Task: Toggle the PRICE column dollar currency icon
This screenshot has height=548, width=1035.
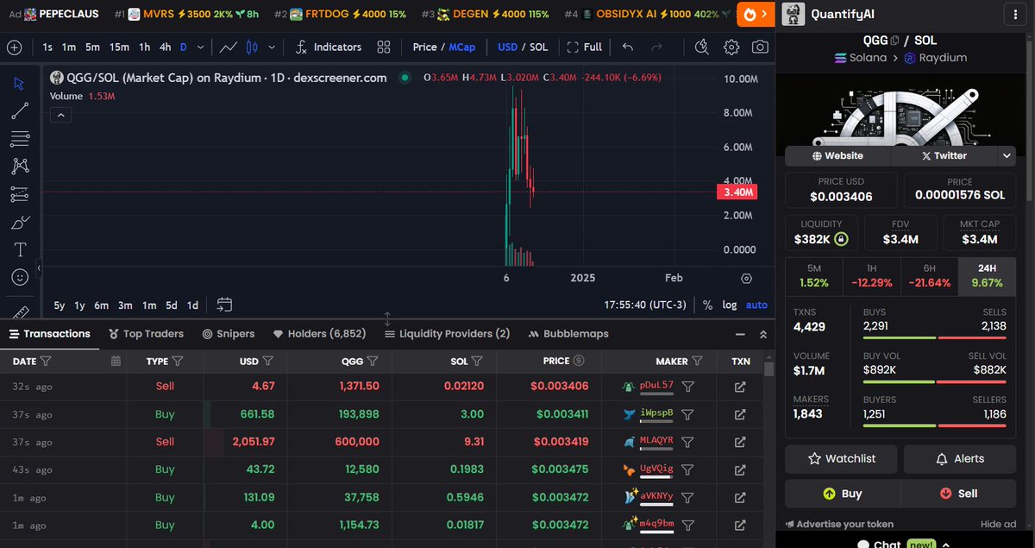Action: [x=579, y=361]
